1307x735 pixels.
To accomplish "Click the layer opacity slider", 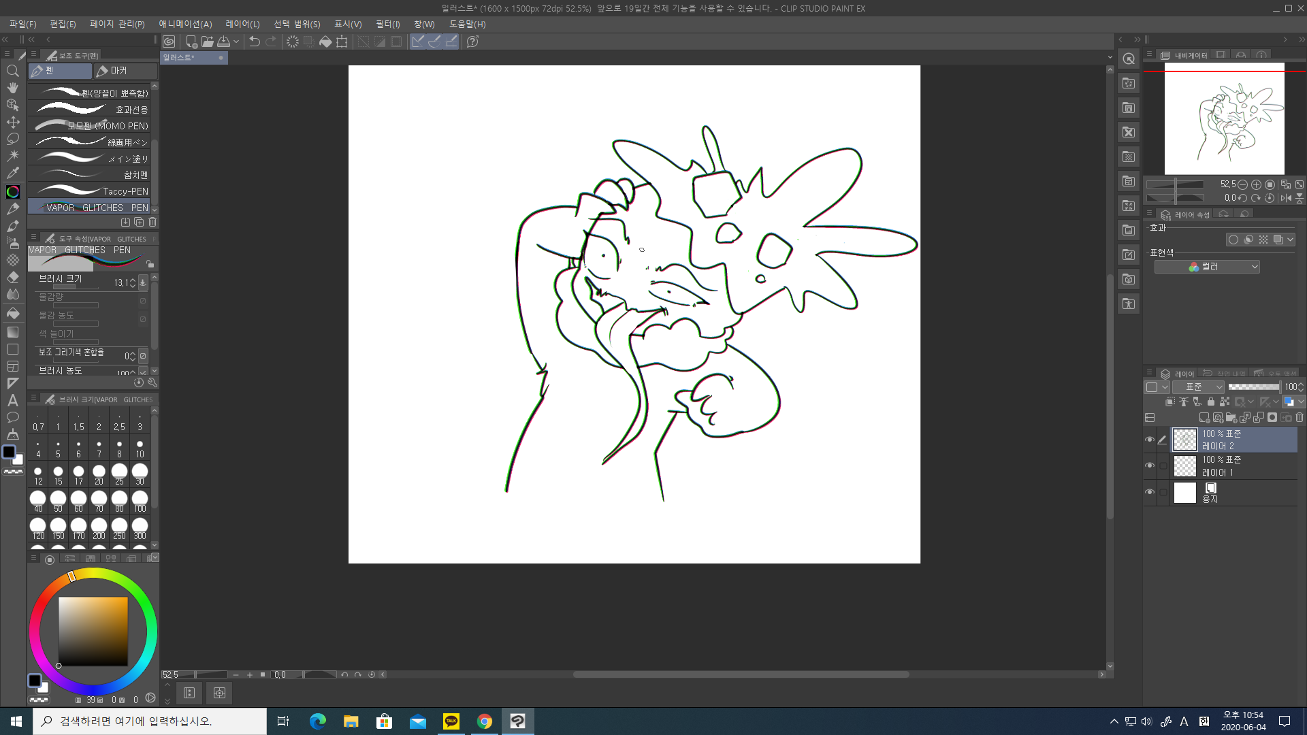I will (1254, 387).
